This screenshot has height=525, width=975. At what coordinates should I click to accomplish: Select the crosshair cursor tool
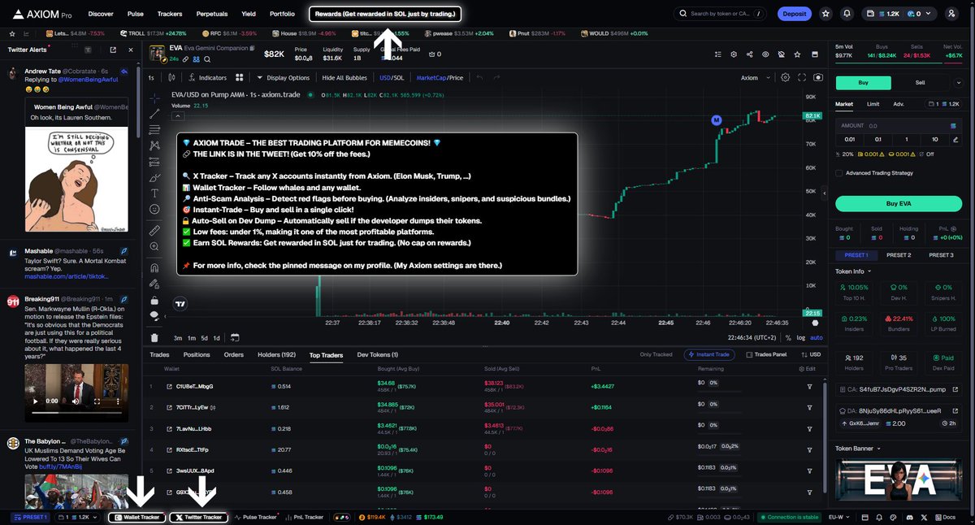click(x=154, y=98)
